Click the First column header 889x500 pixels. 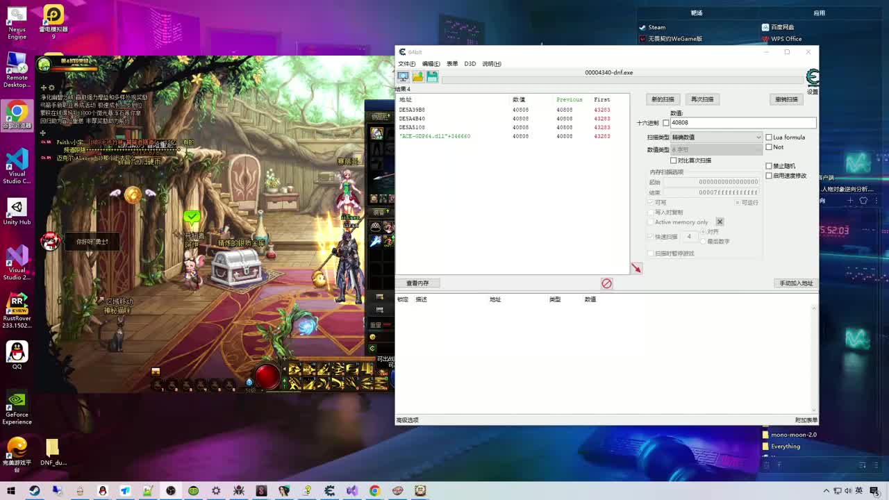coord(601,99)
